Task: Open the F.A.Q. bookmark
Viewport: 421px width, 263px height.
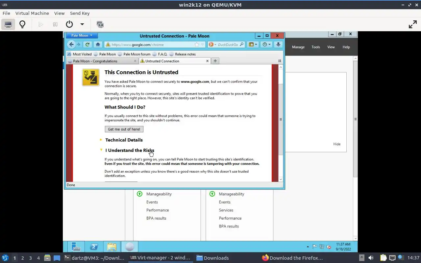Action: pyautogui.click(x=160, y=54)
